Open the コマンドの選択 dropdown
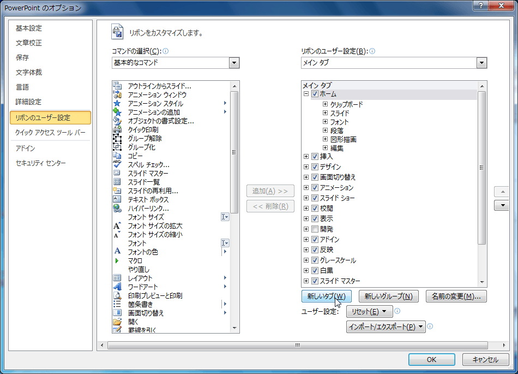The width and height of the screenshot is (518, 374). pyautogui.click(x=234, y=62)
